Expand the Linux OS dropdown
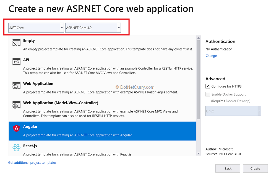This screenshot has height=175, width=271. (233, 111)
